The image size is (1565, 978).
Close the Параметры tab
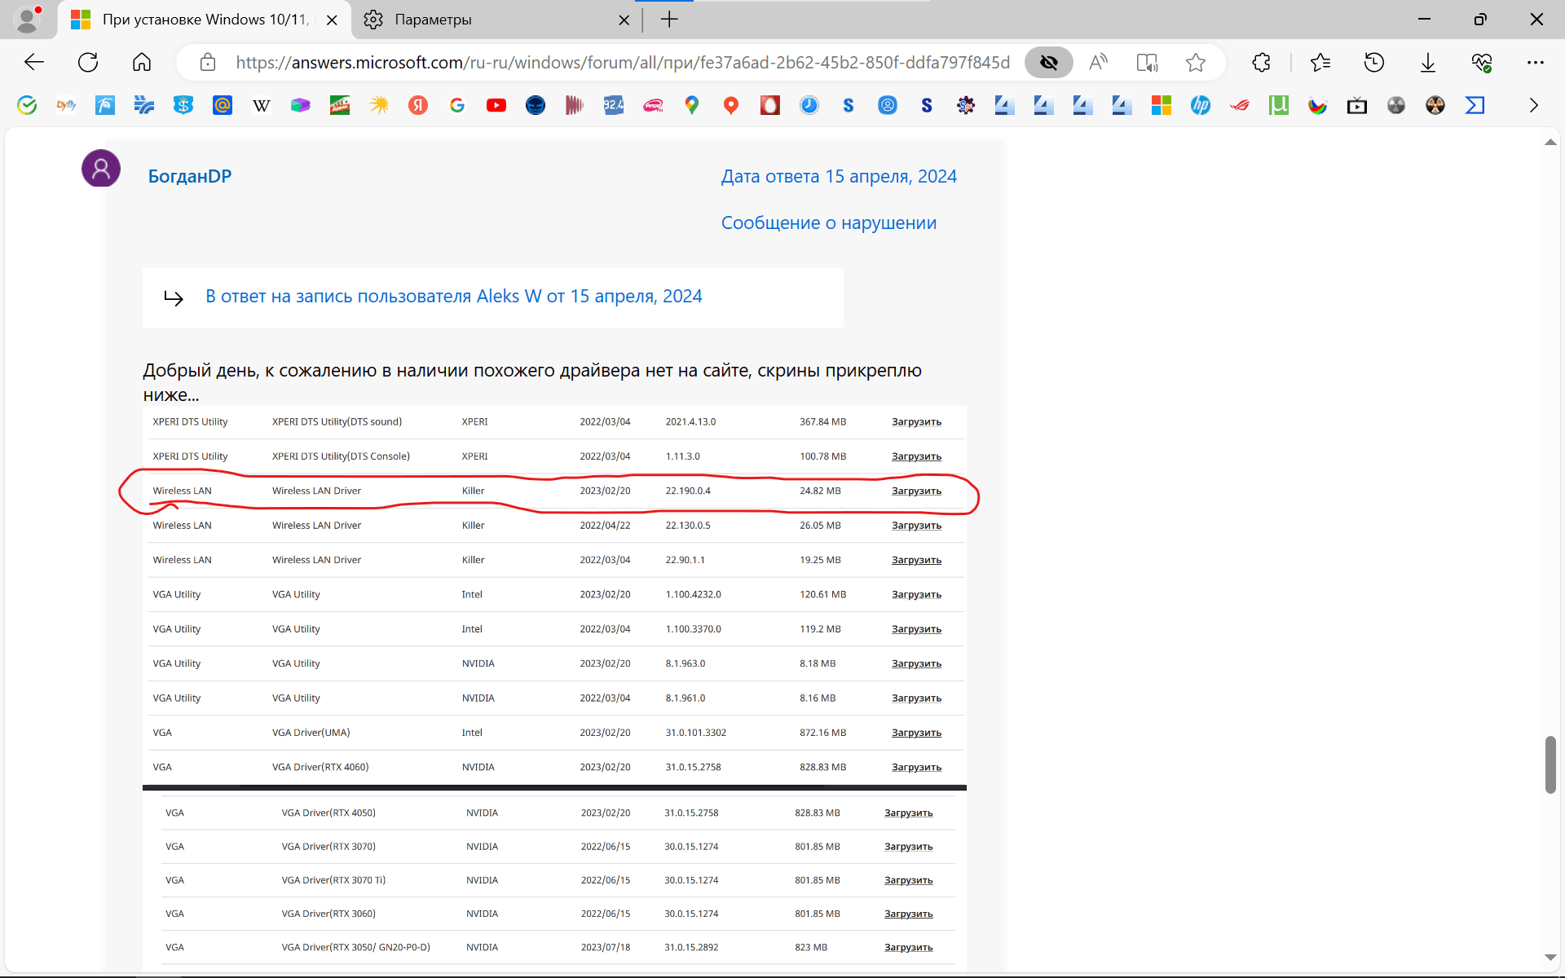[624, 20]
